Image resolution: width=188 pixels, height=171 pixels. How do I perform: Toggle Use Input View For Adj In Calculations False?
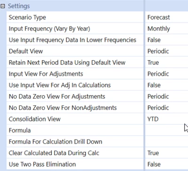167,85
